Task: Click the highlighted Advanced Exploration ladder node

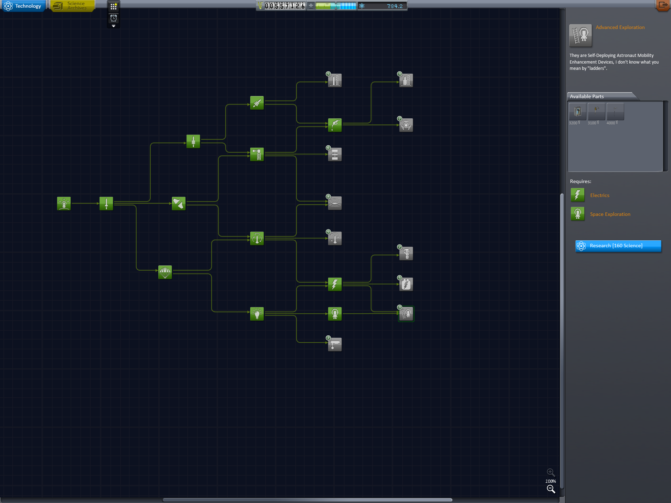Action: point(406,314)
